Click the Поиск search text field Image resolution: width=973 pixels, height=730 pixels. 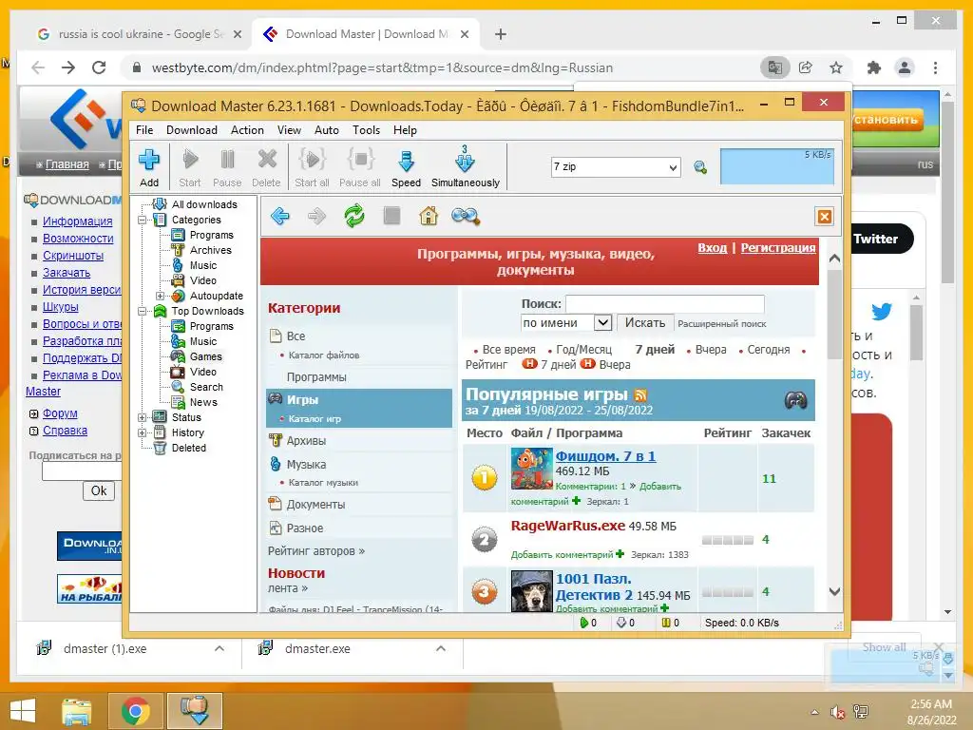(x=664, y=304)
